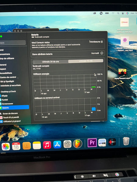Open the App Store from the Dock
The image size is (137, 182).
57,144
